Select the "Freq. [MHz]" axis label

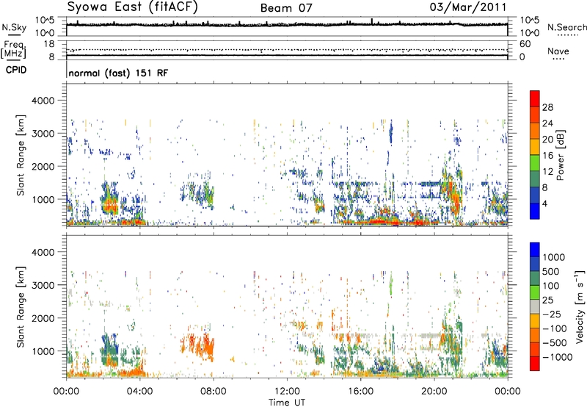13,49
